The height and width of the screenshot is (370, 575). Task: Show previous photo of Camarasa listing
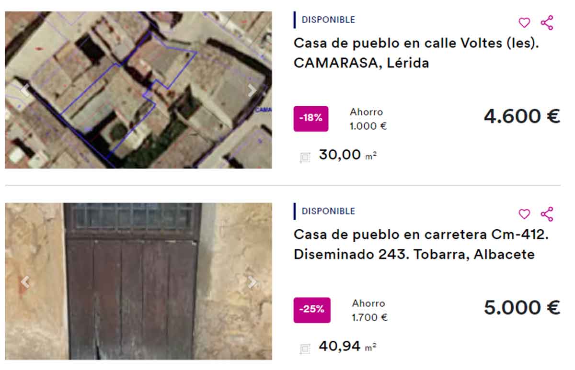click(25, 90)
